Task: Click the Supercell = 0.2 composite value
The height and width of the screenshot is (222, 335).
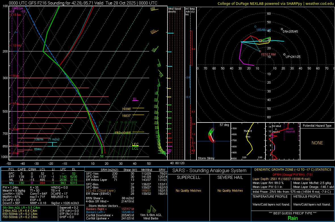Action: (69, 208)
